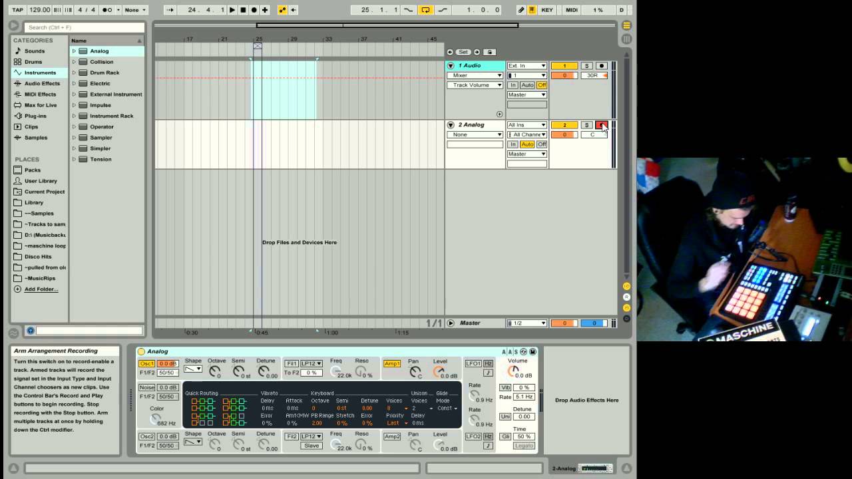The height and width of the screenshot is (479, 852).
Task: Unfold 2 Analog track triangle
Action: [451, 125]
